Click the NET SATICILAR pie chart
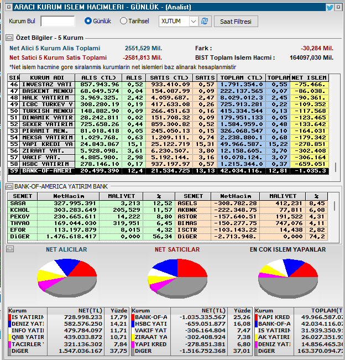This screenshot has height=360, width=345. 177,275
